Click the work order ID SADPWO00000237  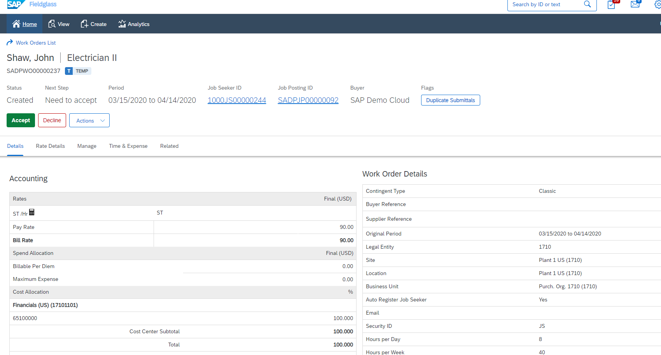(x=33, y=71)
